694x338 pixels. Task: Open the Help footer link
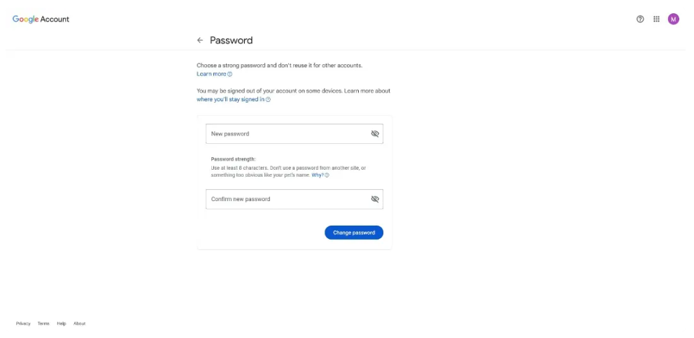click(x=62, y=323)
